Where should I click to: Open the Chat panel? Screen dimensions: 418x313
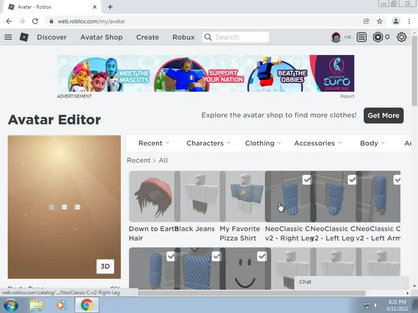[x=351, y=282]
